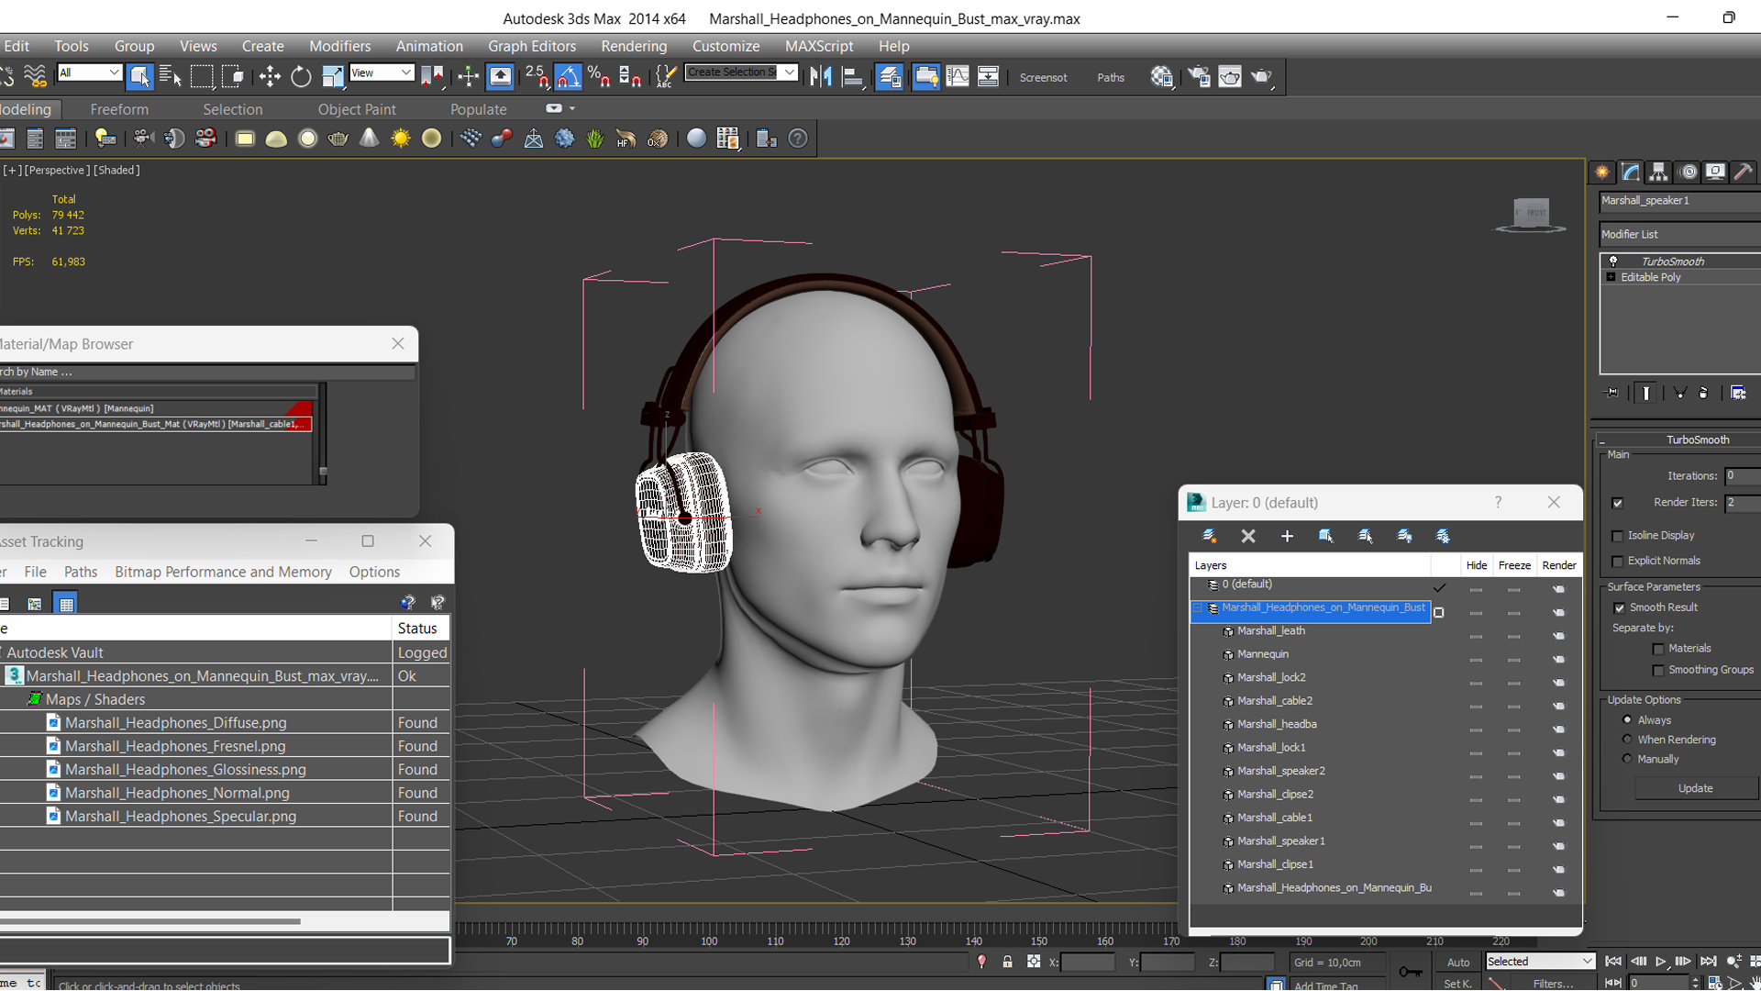Click frame 100 on the timeline
The height and width of the screenshot is (991, 1761).
tap(709, 941)
